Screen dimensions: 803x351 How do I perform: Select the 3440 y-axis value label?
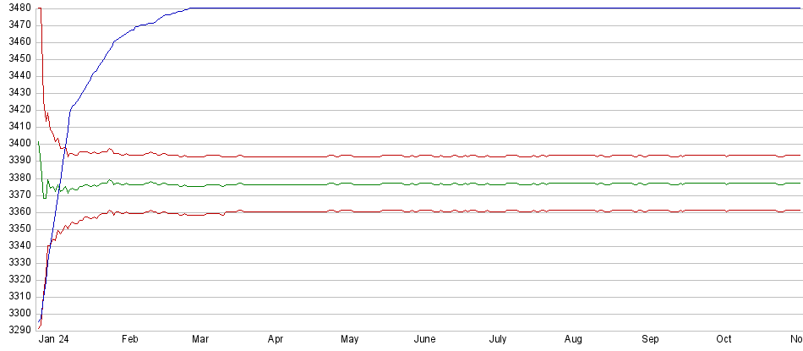click(17, 75)
